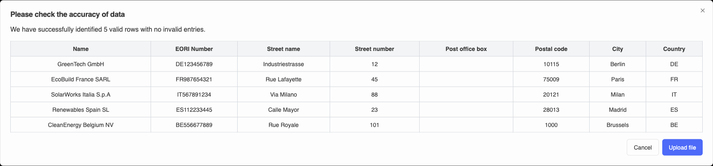Viewport: 713px width, 166px height.
Task: Close the data accuracy dialog
Action: (x=702, y=11)
